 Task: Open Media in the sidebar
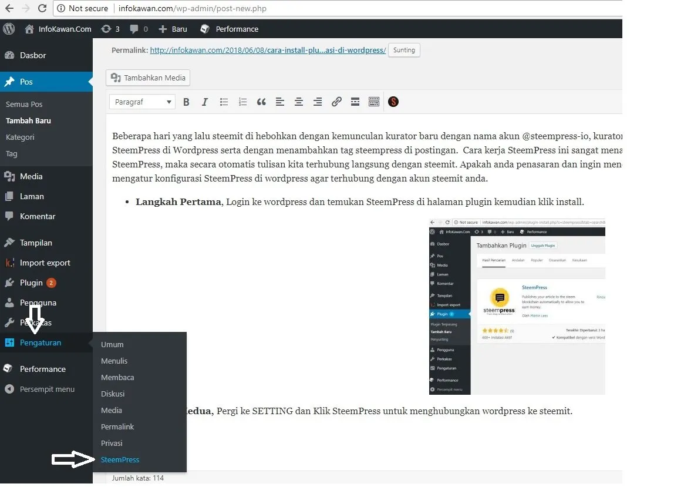point(46,176)
